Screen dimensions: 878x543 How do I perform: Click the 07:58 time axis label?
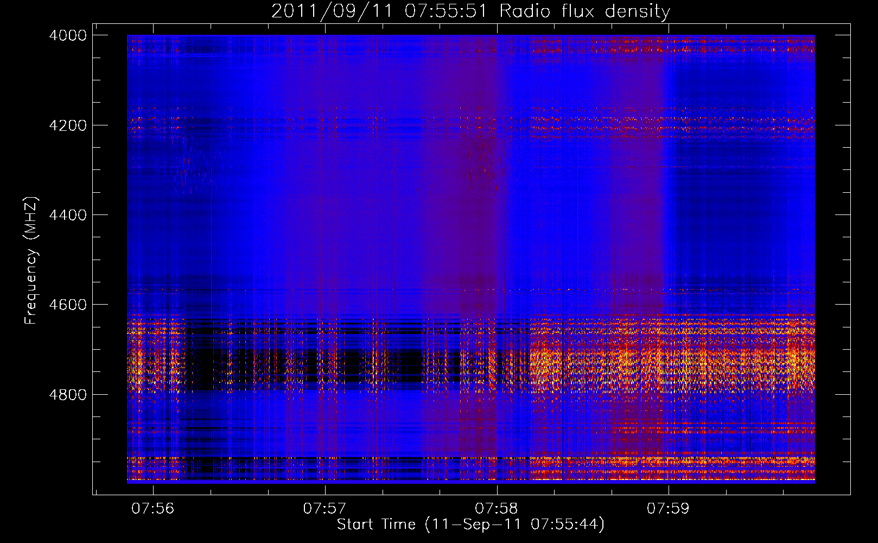pyautogui.click(x=497, y=509)
